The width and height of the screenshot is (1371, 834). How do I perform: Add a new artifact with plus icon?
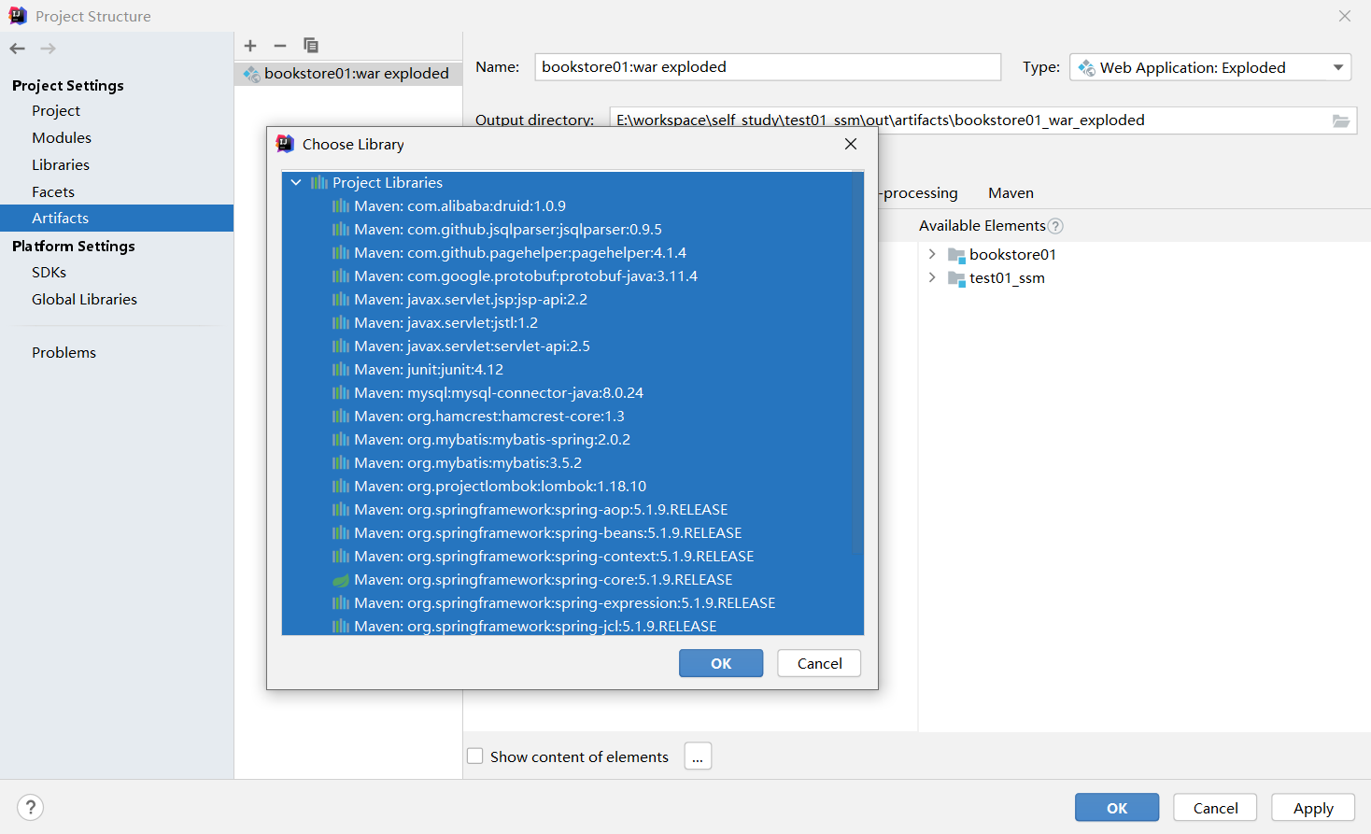click(250, 46)
